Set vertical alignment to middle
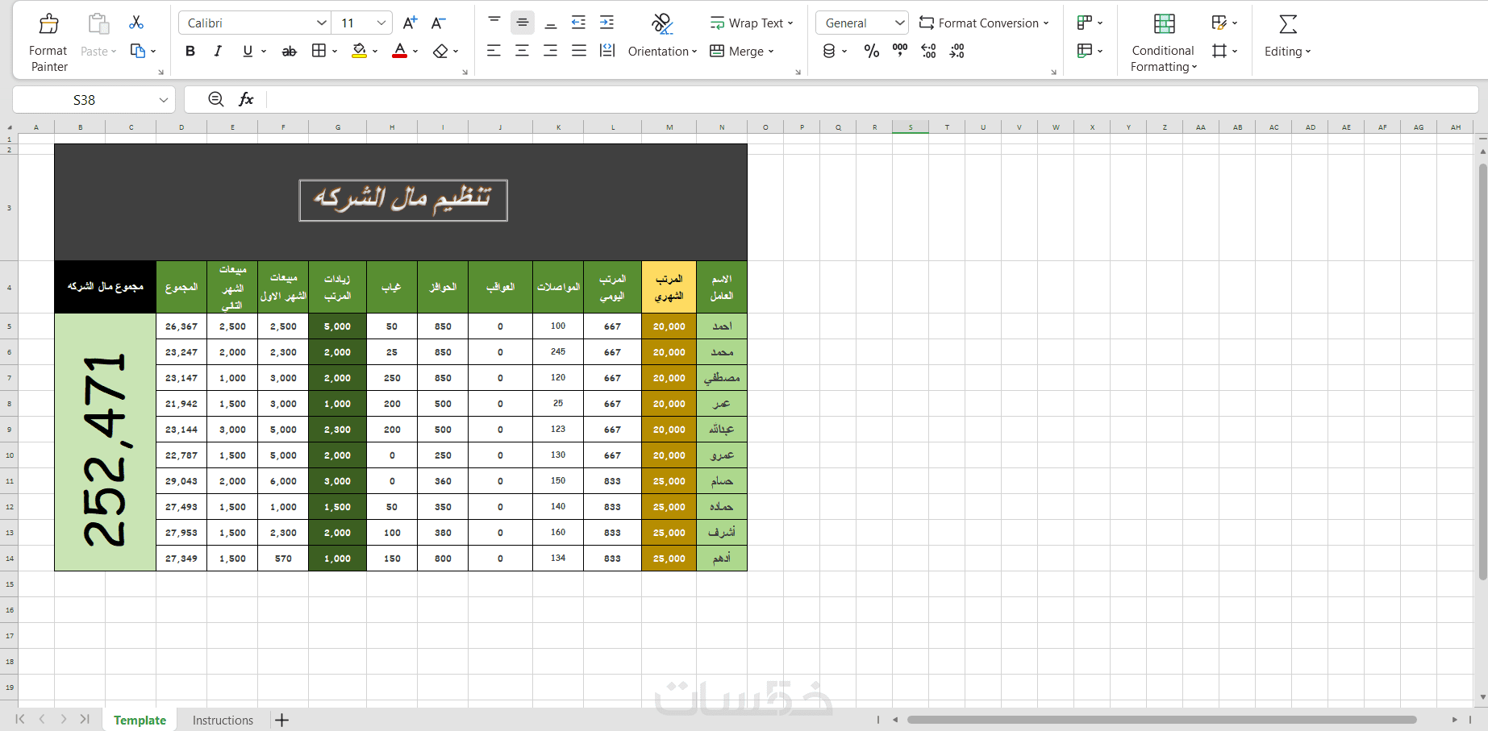This screenshot has width=1488, height=731. 523,23
